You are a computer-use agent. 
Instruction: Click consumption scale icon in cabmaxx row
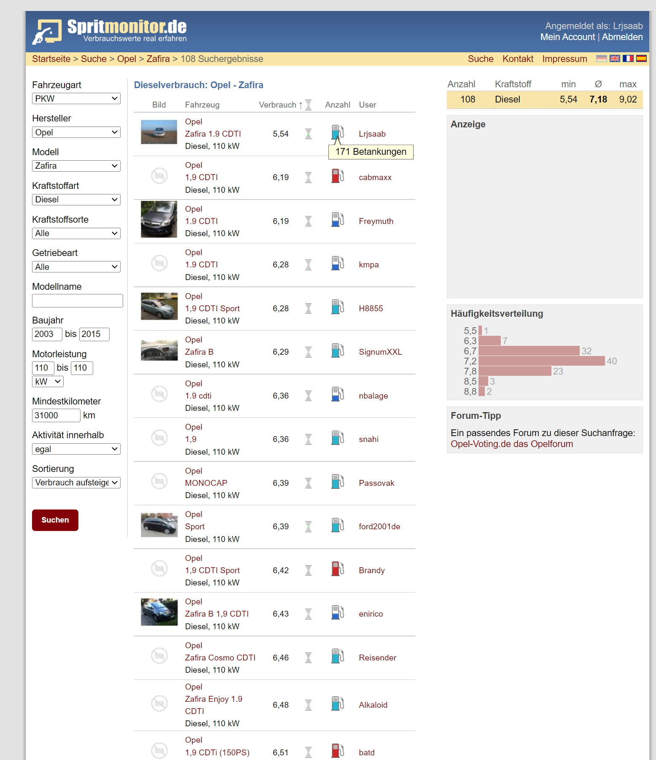(309, 178)
